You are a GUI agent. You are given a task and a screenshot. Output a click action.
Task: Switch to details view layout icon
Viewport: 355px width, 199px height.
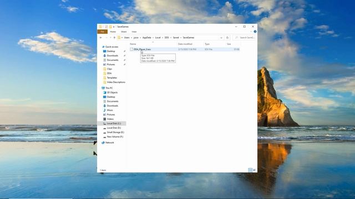pos(250,170)
